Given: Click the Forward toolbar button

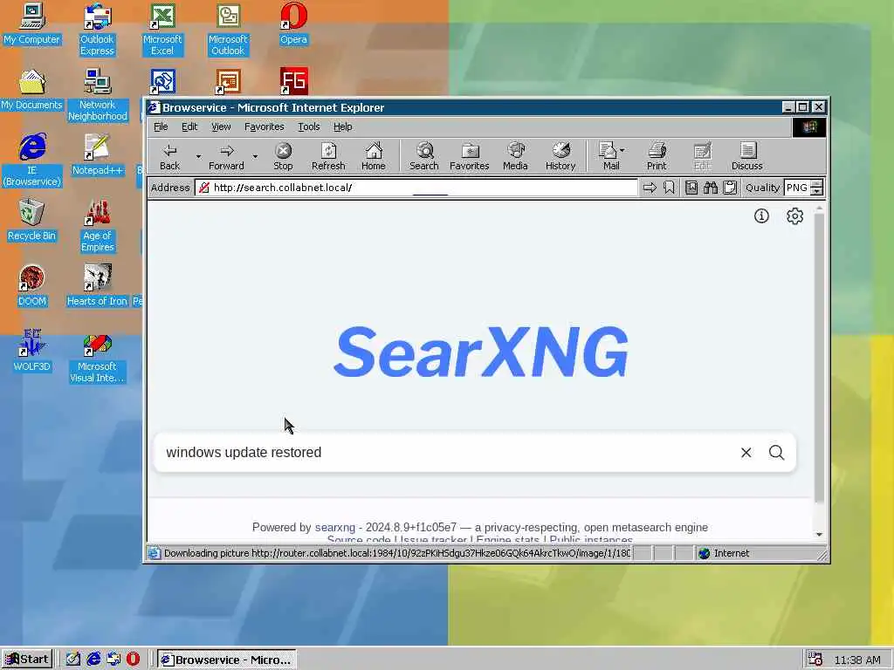Looking at the screenshot, I should point(226,156).
